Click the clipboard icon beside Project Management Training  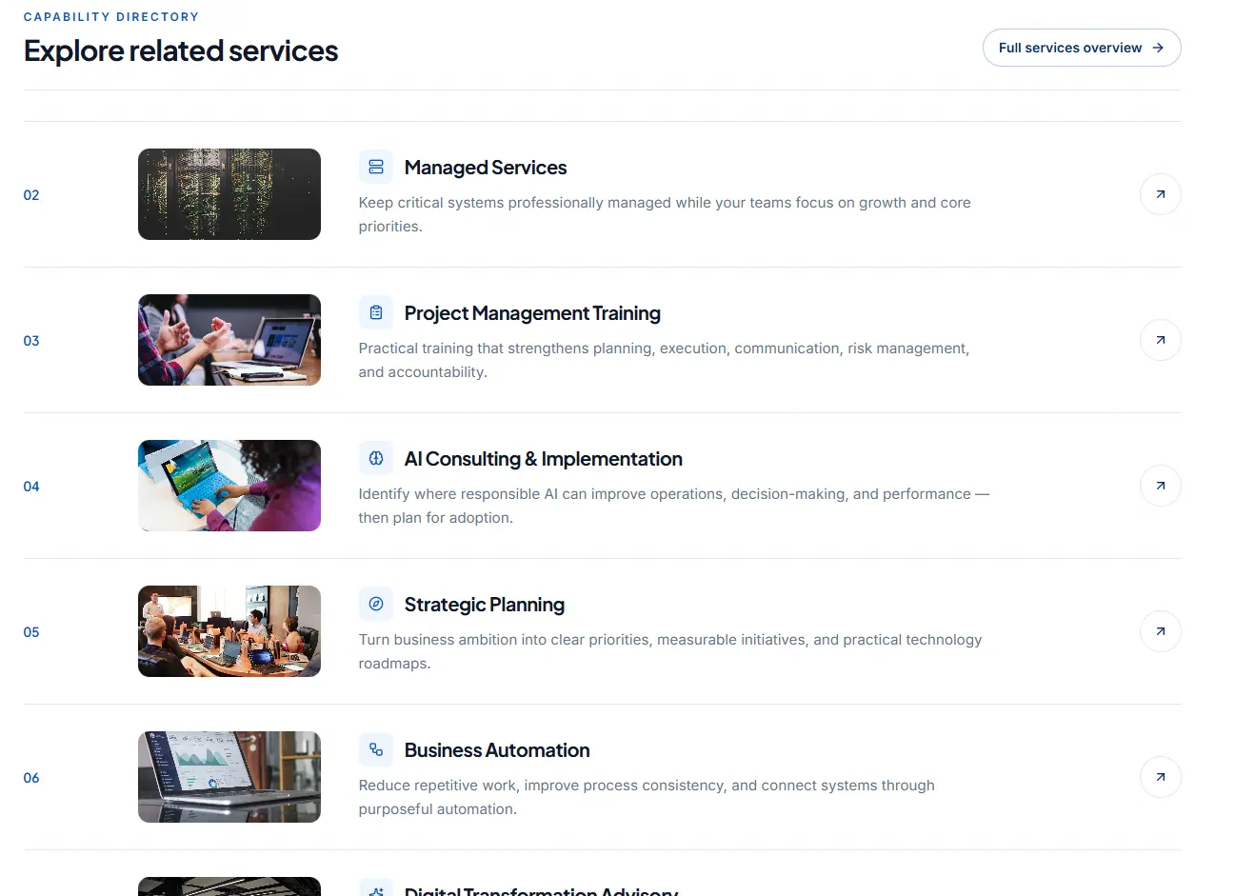(376, 312)
